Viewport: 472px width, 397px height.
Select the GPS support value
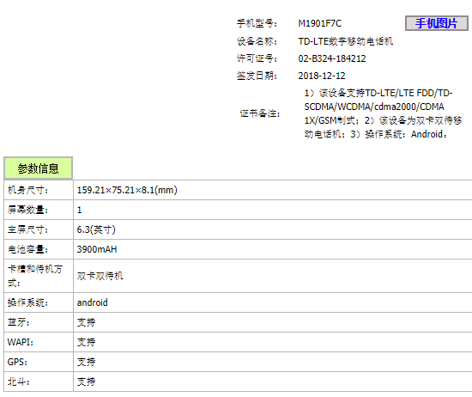click(x=86, y=362)
